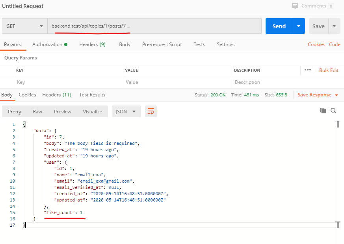Open the Test Results tab
The image size is (344, 244).
point(92,95)
